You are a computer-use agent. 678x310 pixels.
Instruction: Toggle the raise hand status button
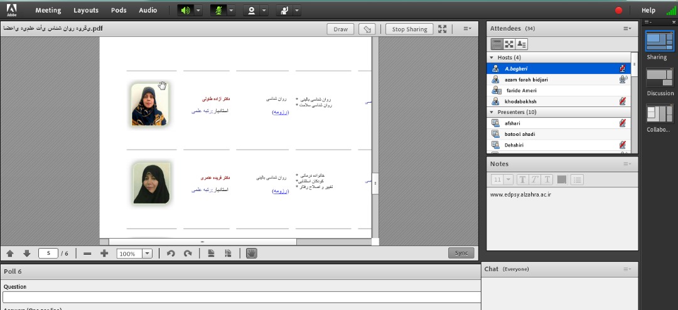coord(284,11)
